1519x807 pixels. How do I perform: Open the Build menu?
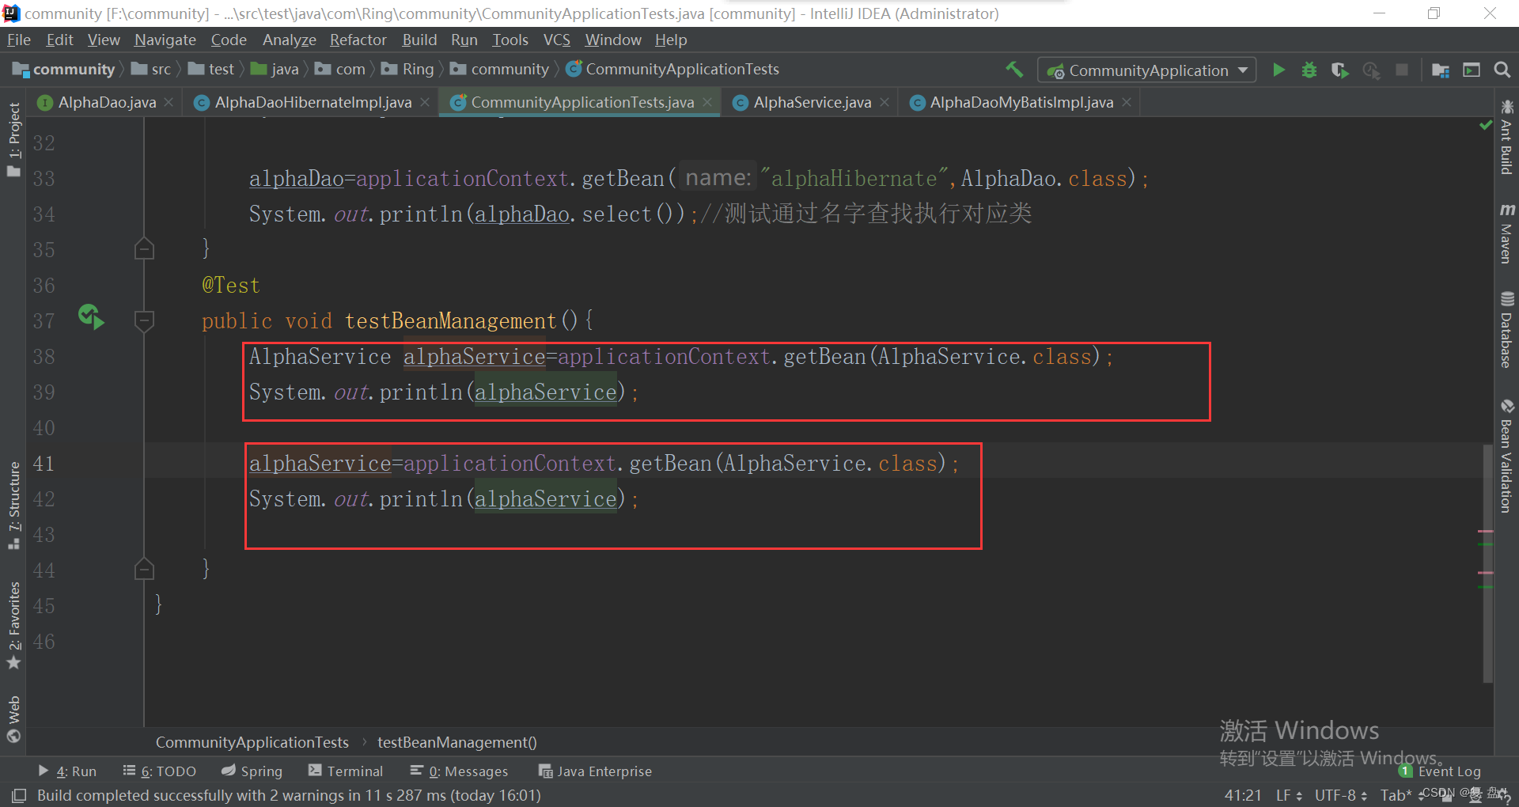tap(419, 40)
